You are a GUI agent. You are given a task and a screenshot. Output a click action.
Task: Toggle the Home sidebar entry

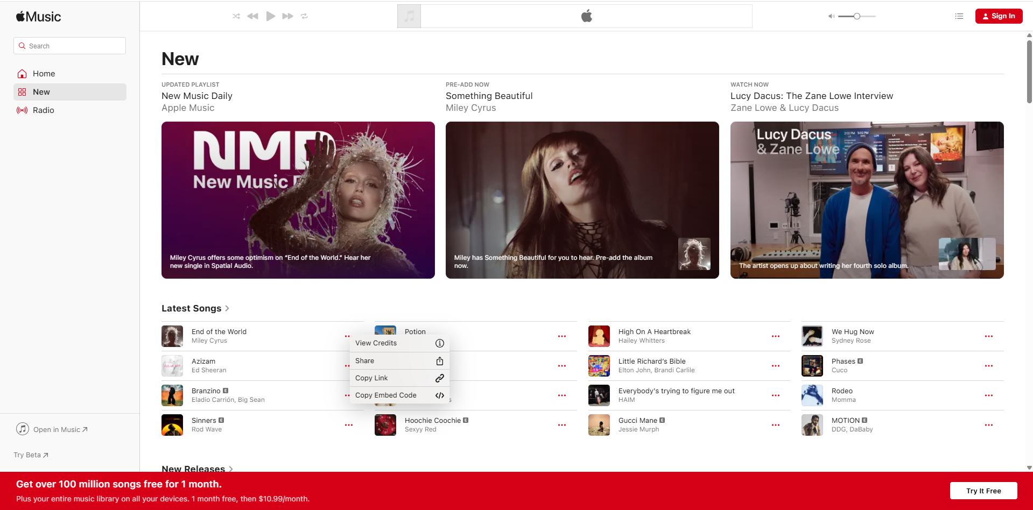tap(43, 74)
